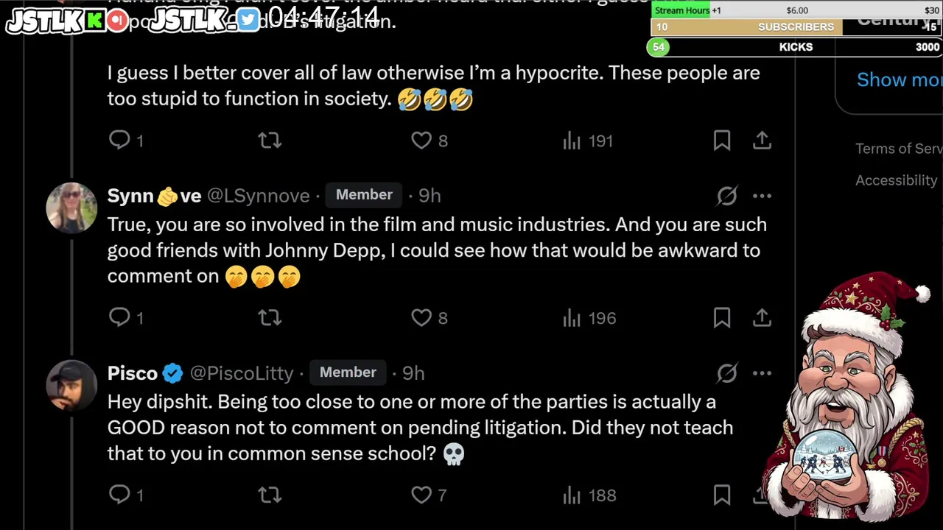Repost Synnove's tweet
Image resolution: width=943 pixels, height=530 pixels.
point(270,317)
